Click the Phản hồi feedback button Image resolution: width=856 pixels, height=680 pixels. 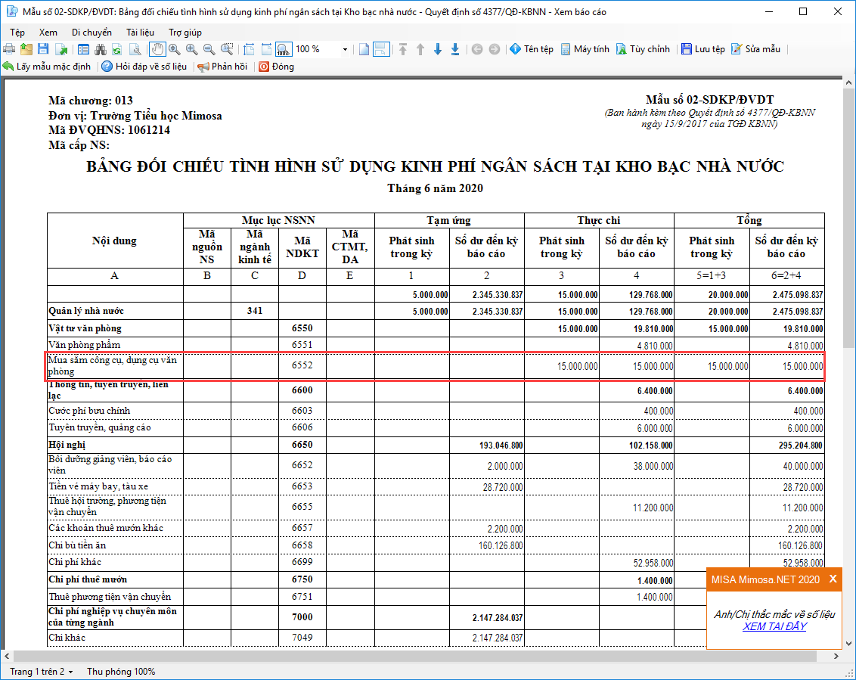coord(223,67)
